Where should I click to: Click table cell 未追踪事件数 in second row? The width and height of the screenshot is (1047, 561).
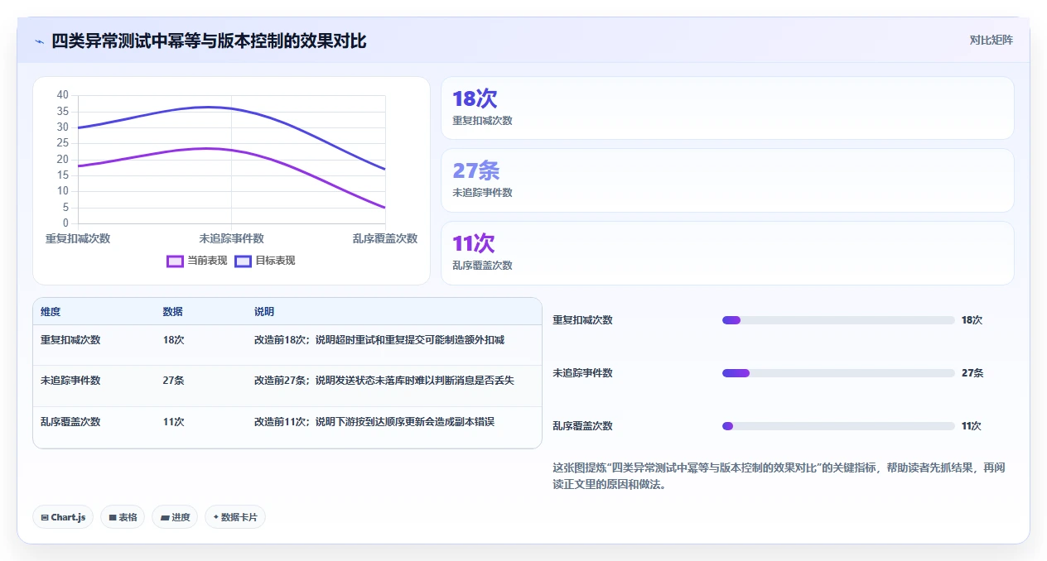click(70, 381)
